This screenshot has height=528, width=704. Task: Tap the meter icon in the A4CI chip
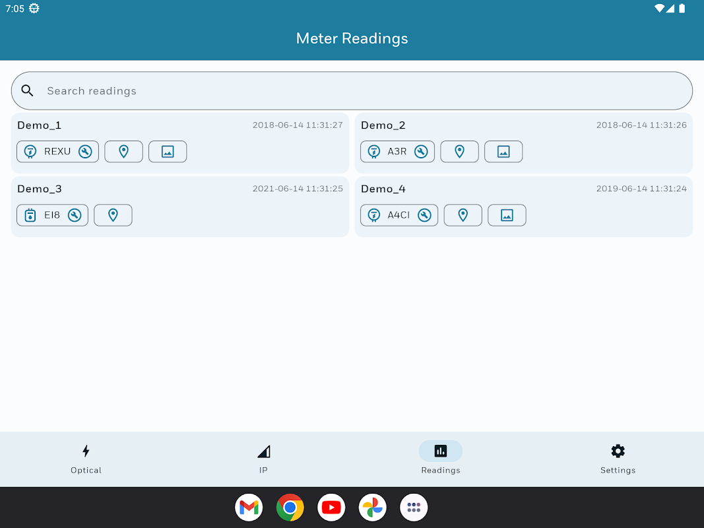[374, 215]
